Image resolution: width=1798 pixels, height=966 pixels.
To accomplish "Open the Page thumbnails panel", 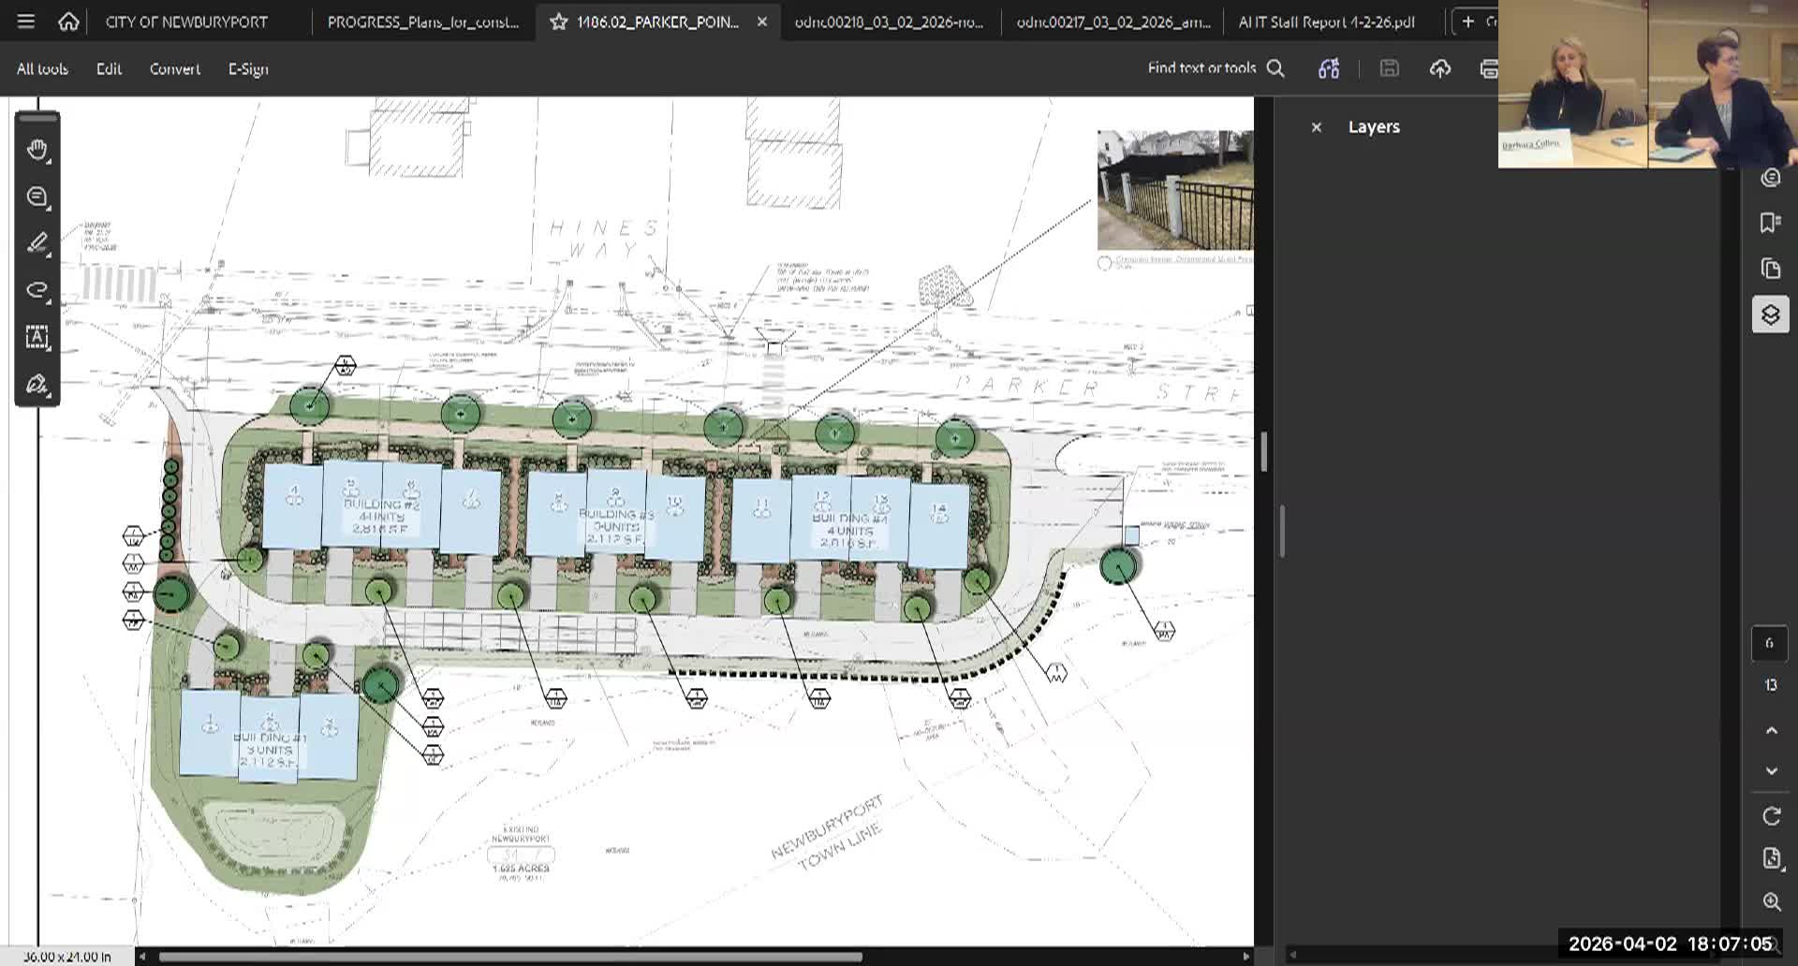I will [1771, 268].
